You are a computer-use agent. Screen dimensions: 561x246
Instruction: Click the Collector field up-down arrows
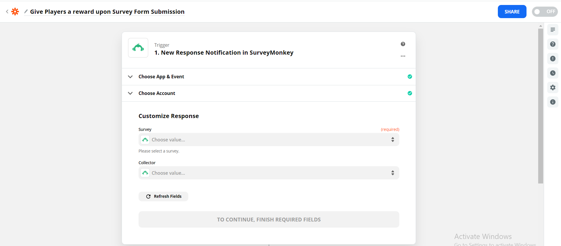point(393,173)
